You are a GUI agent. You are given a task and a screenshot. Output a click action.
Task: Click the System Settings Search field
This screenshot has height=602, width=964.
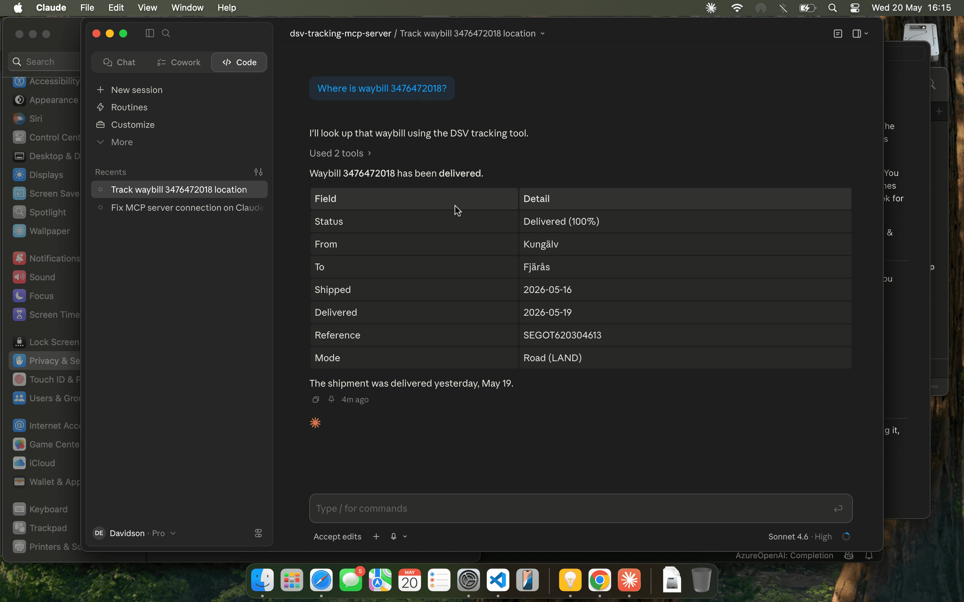45,62
